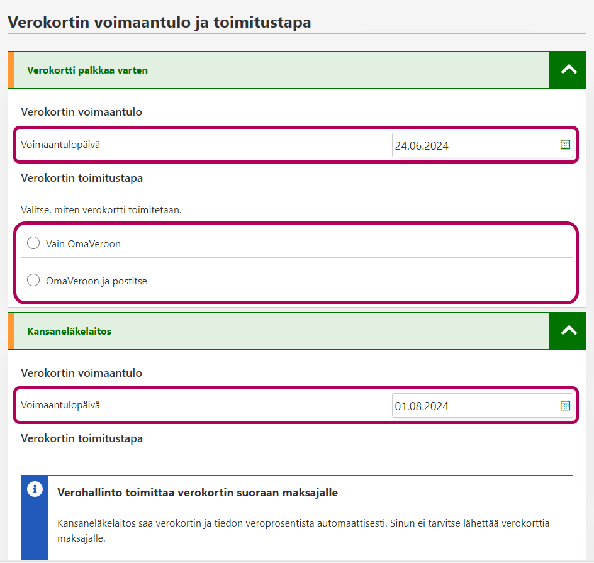Click the "Kansaneläkelaitos" header title

point(69,331)
